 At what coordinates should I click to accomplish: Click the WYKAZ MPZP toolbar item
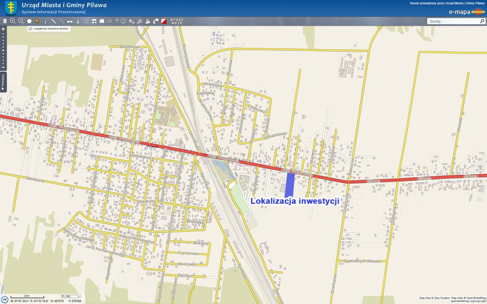176,21
